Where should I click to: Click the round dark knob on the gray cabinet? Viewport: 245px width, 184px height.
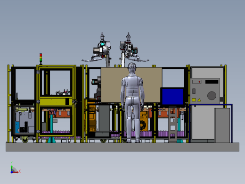[x=212, y=95]
